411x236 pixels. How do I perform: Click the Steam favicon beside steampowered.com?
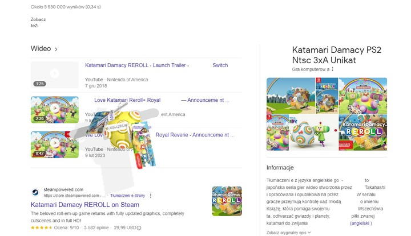click(x=35, y=192)
